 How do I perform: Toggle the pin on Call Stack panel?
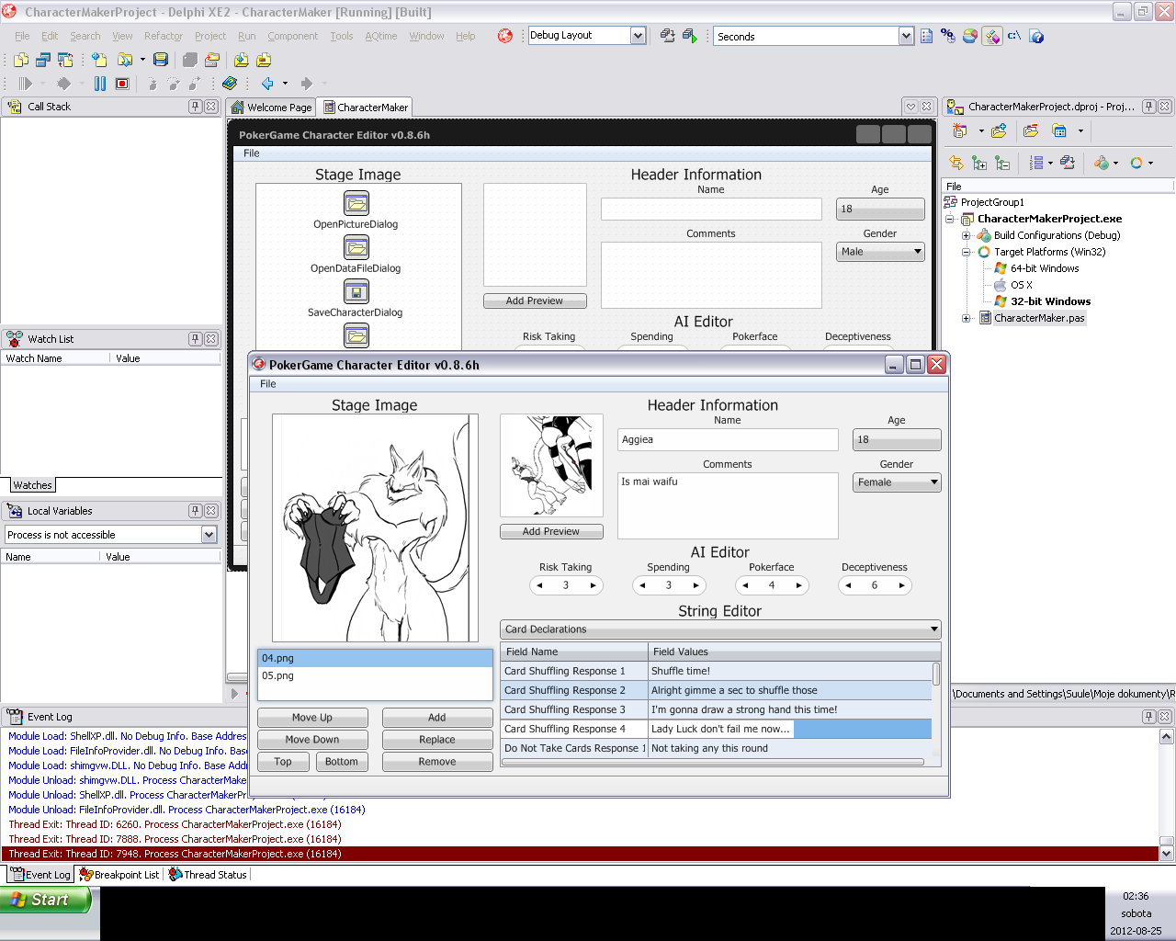point(195,107)
